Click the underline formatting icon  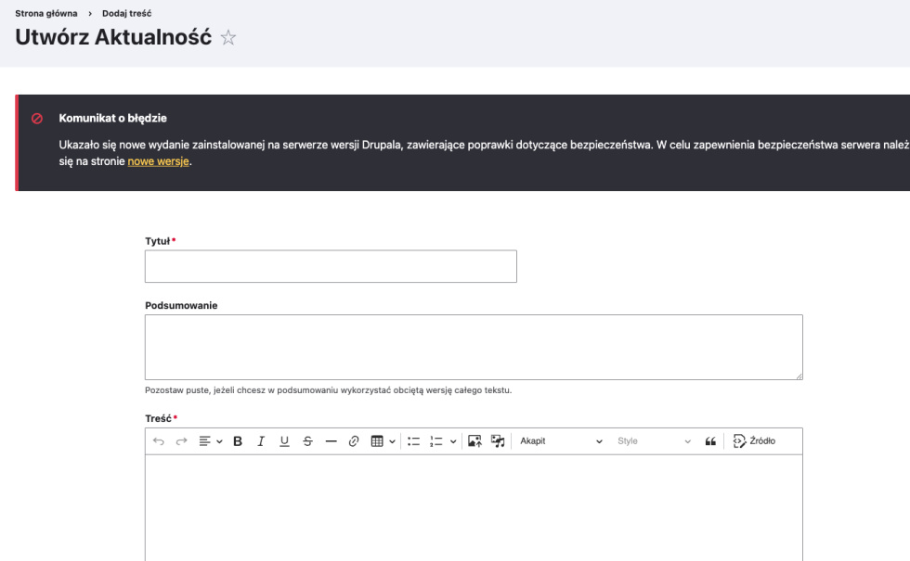(x=284, y=441)
